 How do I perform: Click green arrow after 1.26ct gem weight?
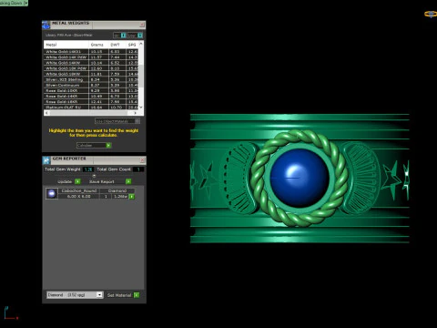coord(132,197)
